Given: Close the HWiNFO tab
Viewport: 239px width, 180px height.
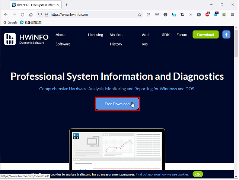Looking at the screenshot, I should (58, 5).
